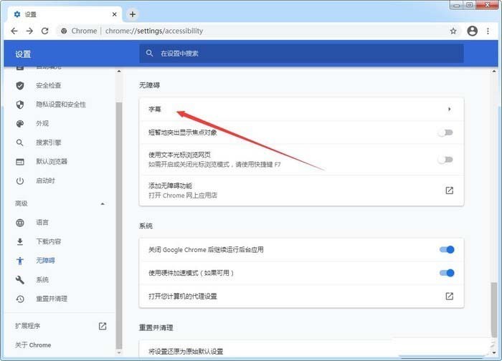Bookmark this page with the star icon
Screen dimensions: 502x361
(x=453, y=31)
